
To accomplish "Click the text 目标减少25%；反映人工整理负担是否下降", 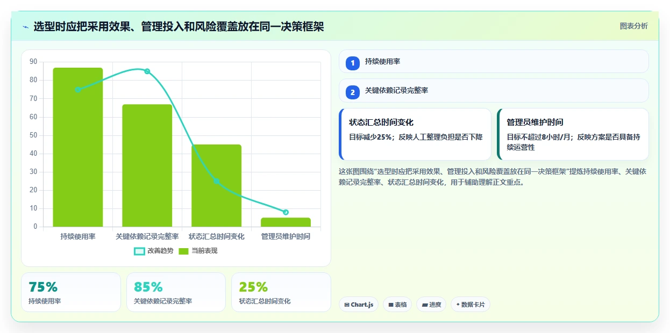I will [x=416, y=137].
